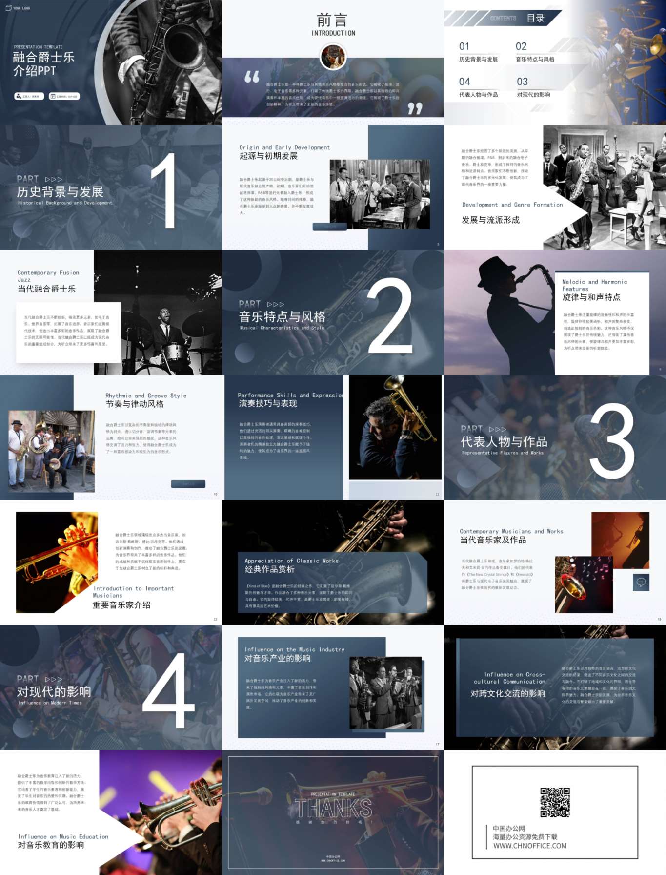
Task: Click the small blue button on 节奏与律动风格 slide
Action: click(188, 484)
